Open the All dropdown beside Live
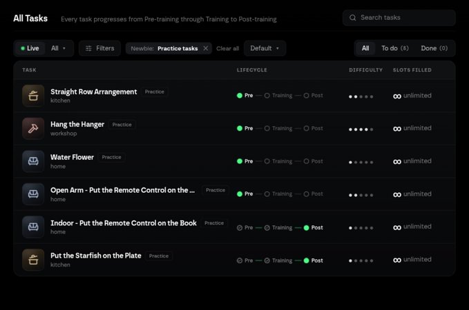 coord(58,48)
